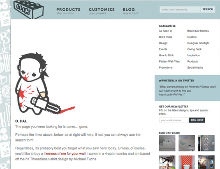Open the black patterned wall Flickr thumbnail

click(x=206, y=143)
